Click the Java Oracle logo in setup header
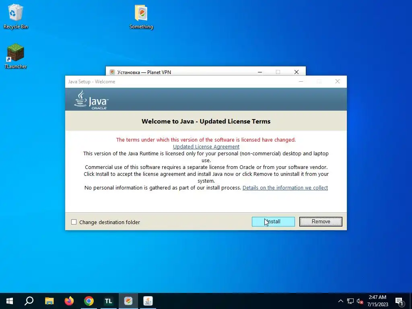The image size is (412, 309). [91, 100]
